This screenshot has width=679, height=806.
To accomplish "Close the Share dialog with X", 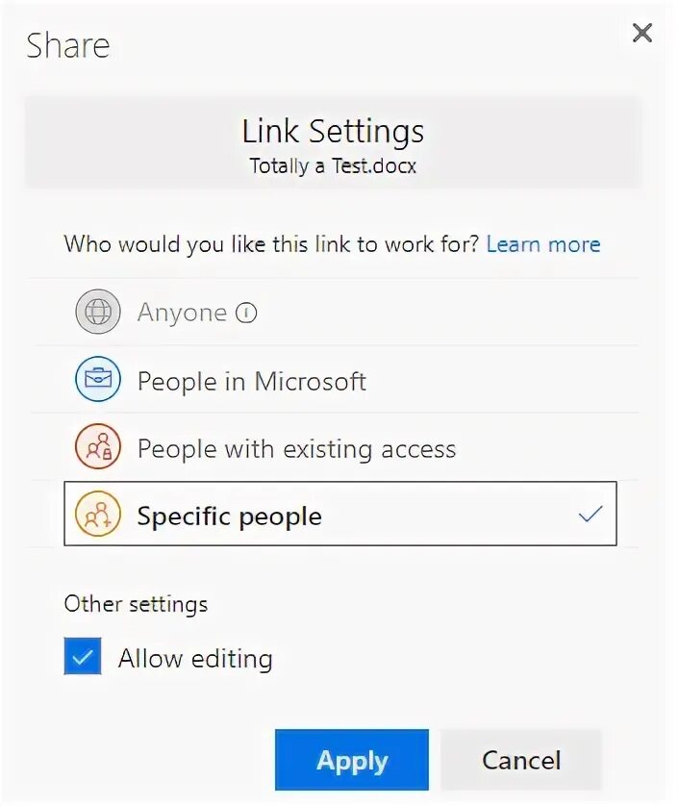I will 642,34.
